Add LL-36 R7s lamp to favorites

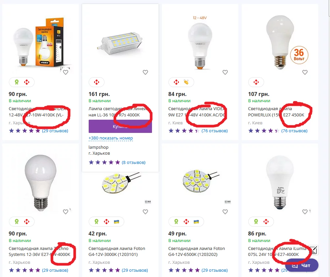pos(145,73)
